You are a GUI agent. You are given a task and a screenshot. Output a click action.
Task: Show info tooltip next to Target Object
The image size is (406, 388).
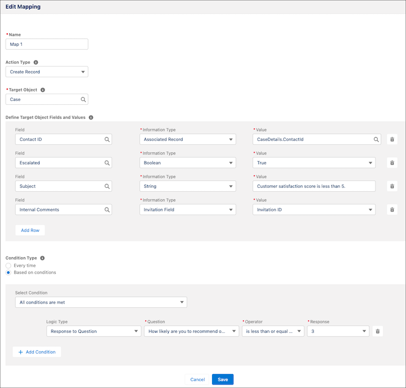43,90
